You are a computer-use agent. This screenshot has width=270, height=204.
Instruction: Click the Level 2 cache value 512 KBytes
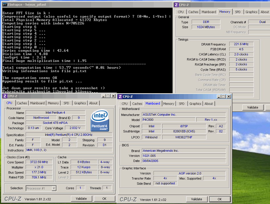coord(84,172)
